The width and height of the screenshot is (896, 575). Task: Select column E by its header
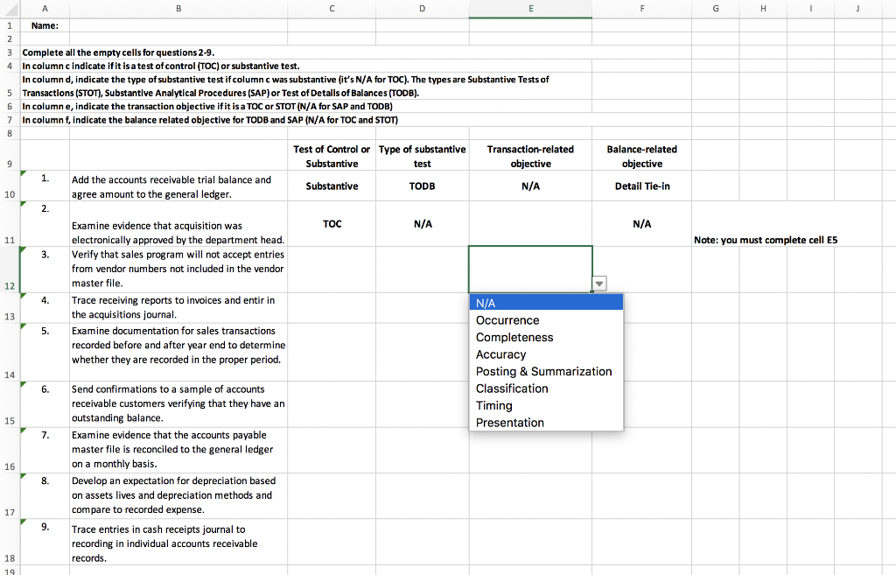click(530, 8)
